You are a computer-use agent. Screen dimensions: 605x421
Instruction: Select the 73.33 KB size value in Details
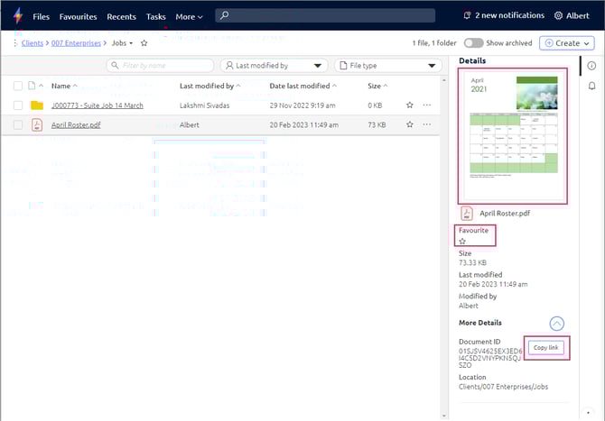click(x=472, y=262)
